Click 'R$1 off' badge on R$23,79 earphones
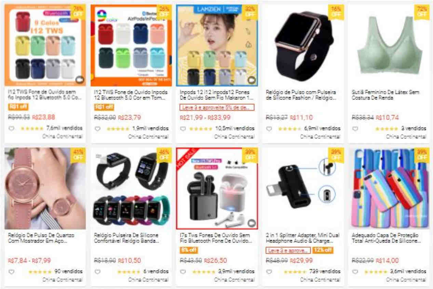The width and height of the screenshot is (433, 289). pyautogui.click(x=104, y=107)
